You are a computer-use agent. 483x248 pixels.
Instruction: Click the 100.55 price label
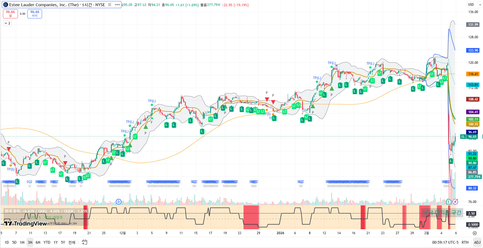(x=473, y=124)
